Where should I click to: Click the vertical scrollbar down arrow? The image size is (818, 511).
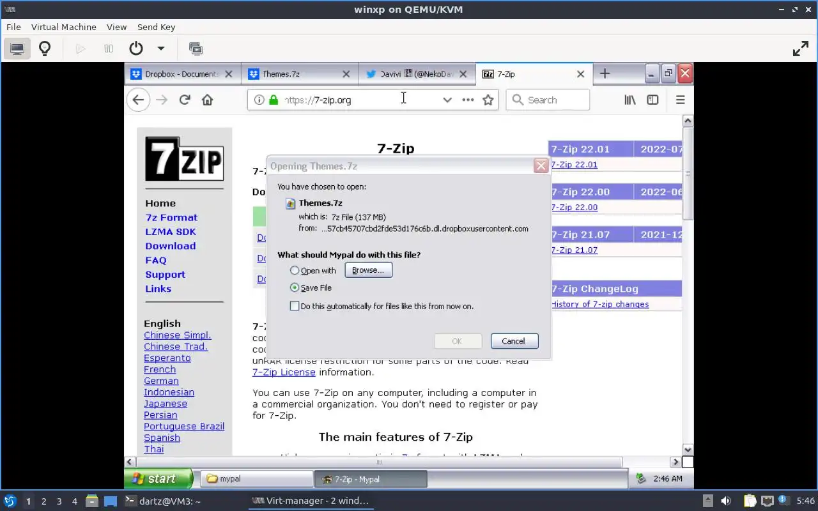pyautogui.click(x=688, y=450)
